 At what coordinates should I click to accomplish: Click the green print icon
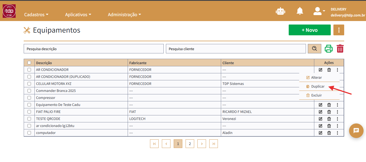click(329, 49)
